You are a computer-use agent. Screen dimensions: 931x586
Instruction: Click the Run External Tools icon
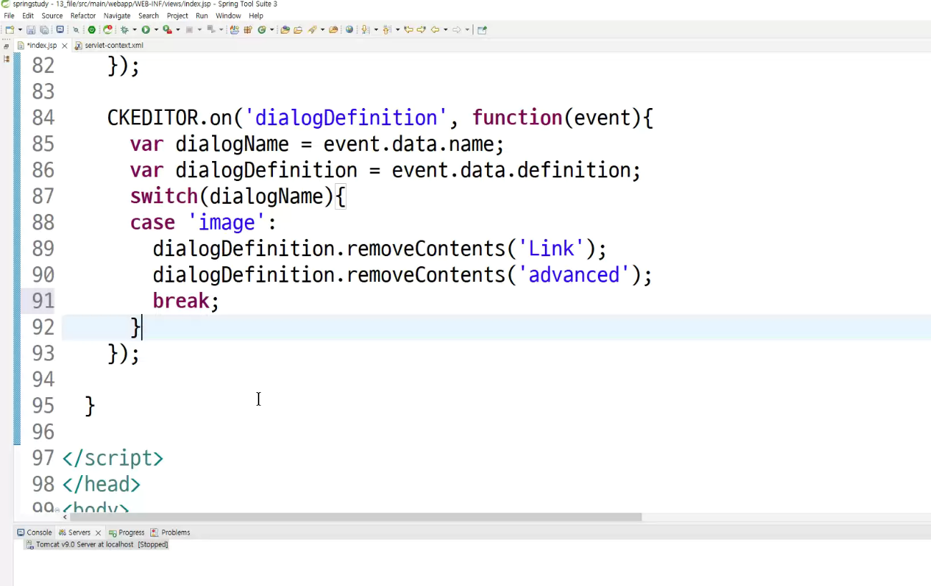tap(167, 30)
